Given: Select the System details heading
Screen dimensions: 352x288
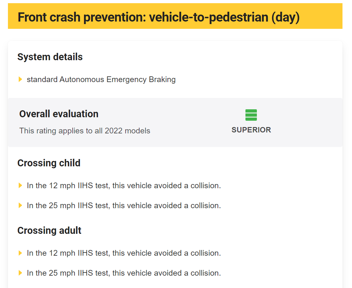Looking at the screenshot, I should click(50, 57).
